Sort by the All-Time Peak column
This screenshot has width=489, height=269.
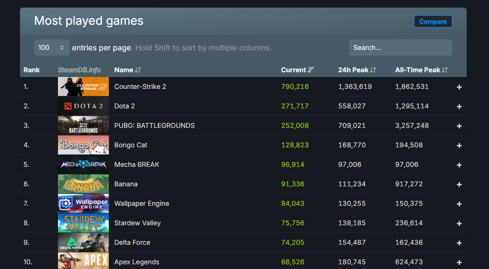[422, 70]
